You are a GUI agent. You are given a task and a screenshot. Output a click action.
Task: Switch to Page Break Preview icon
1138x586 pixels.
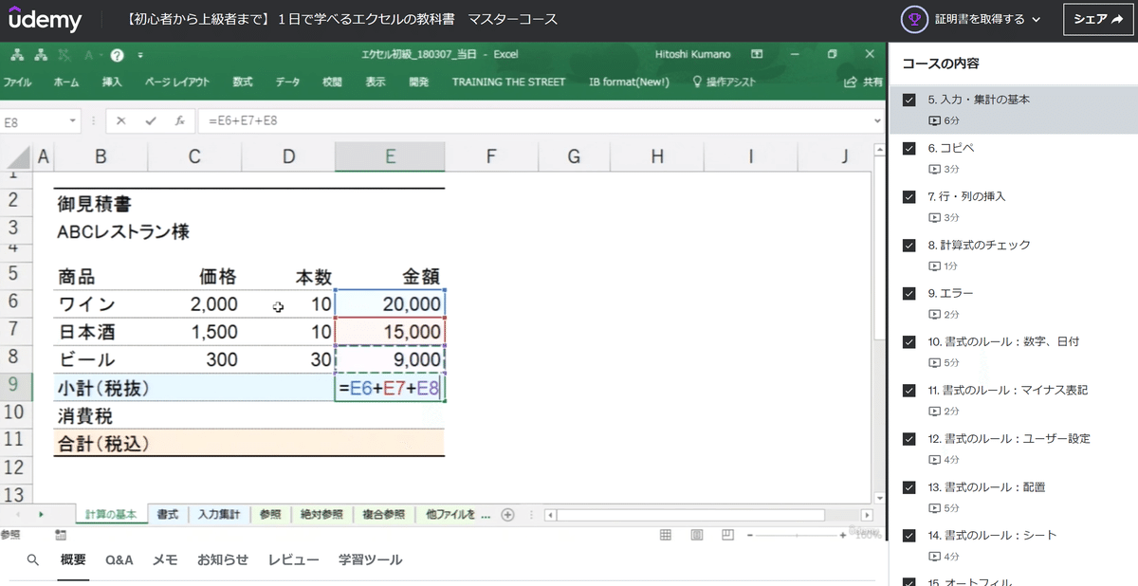click(x=728, y=536)
